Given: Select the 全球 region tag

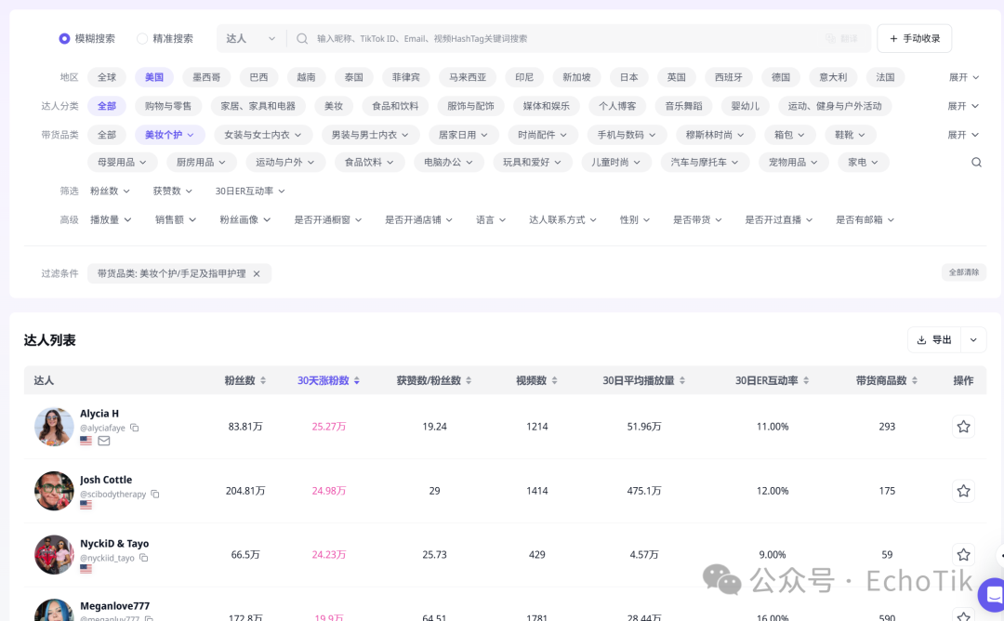Looking at the screenshot, I should (x=107, y=77).
